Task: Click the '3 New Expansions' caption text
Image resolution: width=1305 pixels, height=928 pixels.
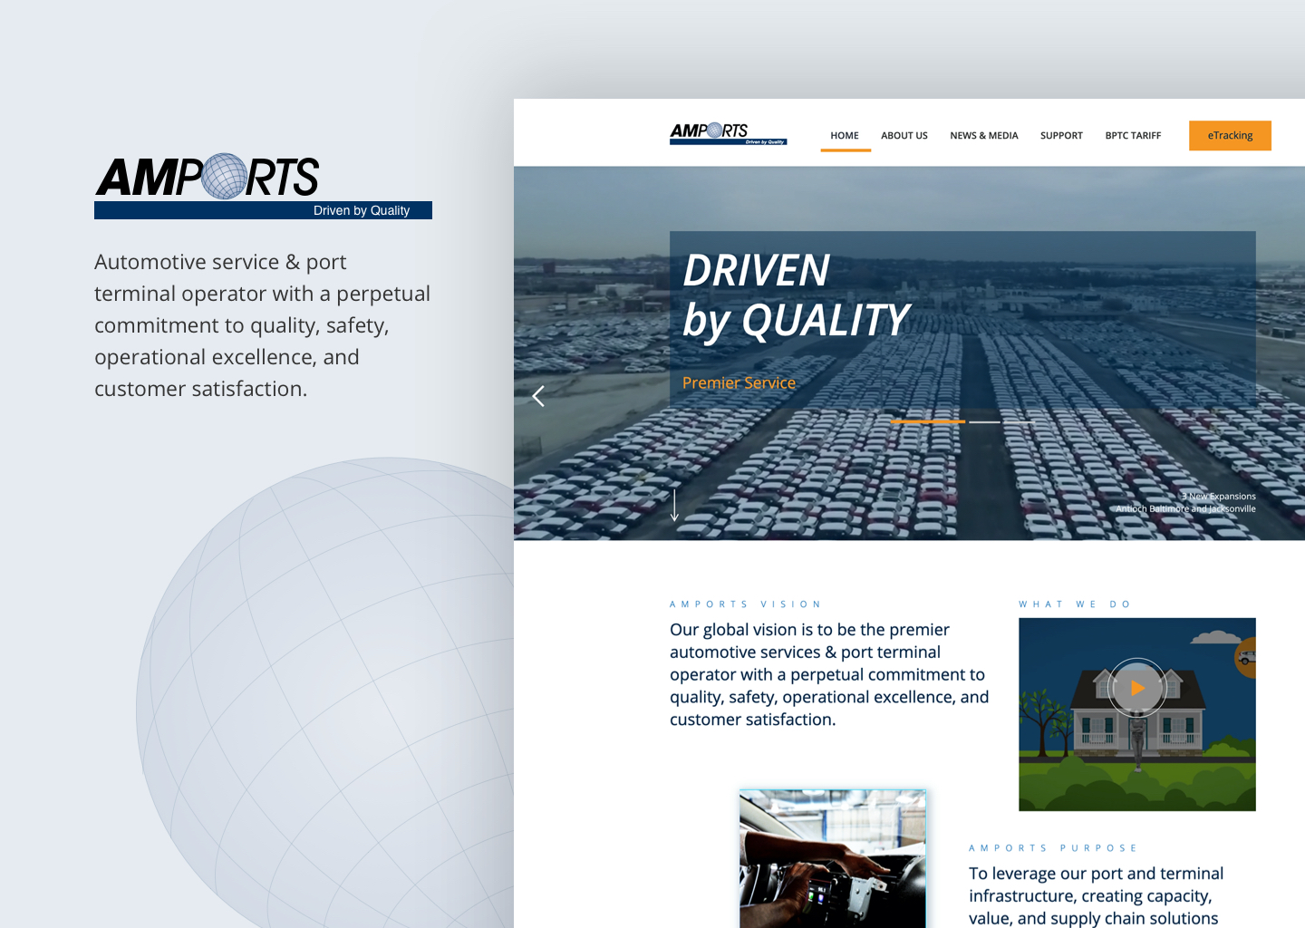Action: [x=1218, y=497]
